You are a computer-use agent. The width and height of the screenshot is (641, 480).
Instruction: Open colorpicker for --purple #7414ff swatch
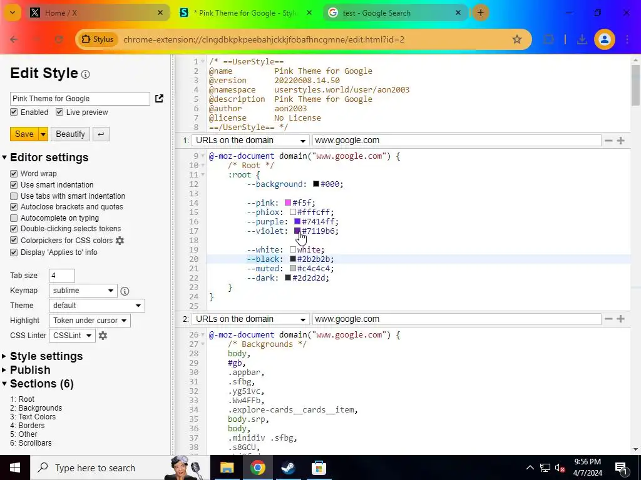(297, 222)
